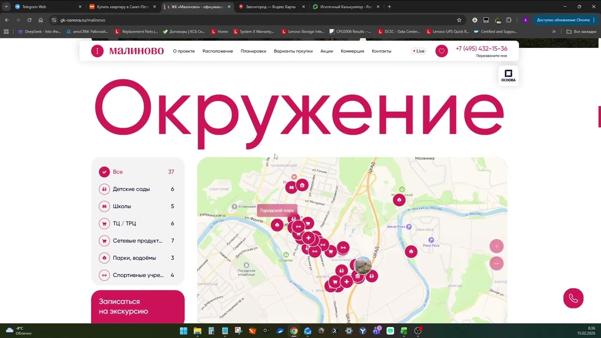The height and width of the screenshot is (338, 601).
Task: Open the Все закладки bookmarks folder
Action: coord(581,31)
